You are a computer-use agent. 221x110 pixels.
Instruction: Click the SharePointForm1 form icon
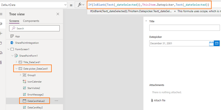click(16, 56)
